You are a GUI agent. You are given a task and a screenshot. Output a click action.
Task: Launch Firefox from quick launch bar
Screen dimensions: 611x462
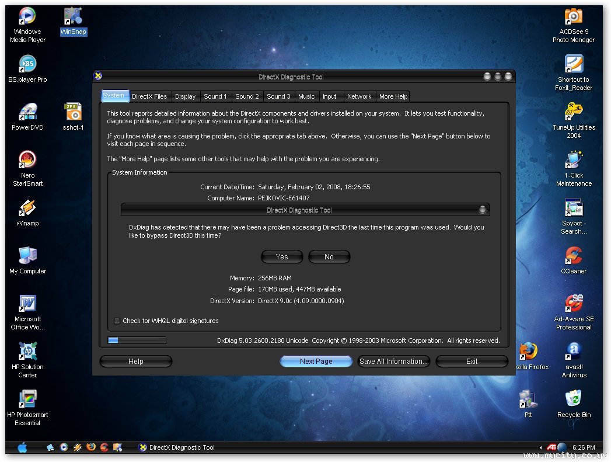pyautogui.click(x=91, y=447)
